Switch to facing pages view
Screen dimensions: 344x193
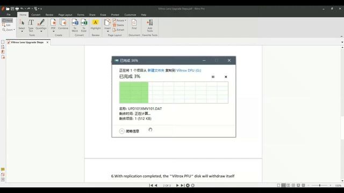click(x=288, y=185)
